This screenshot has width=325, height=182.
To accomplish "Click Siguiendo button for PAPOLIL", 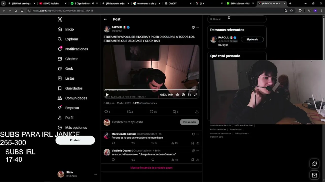I will point(252,39).
